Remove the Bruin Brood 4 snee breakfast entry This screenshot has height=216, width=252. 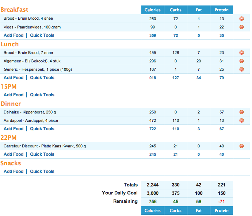click(241, 19)
